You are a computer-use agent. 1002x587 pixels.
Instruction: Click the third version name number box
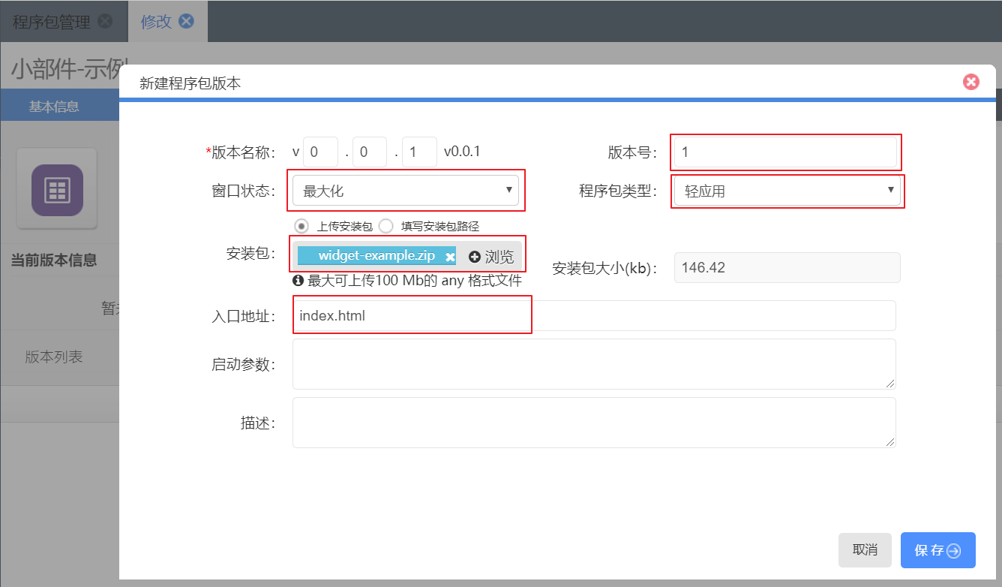click(419, 152)
